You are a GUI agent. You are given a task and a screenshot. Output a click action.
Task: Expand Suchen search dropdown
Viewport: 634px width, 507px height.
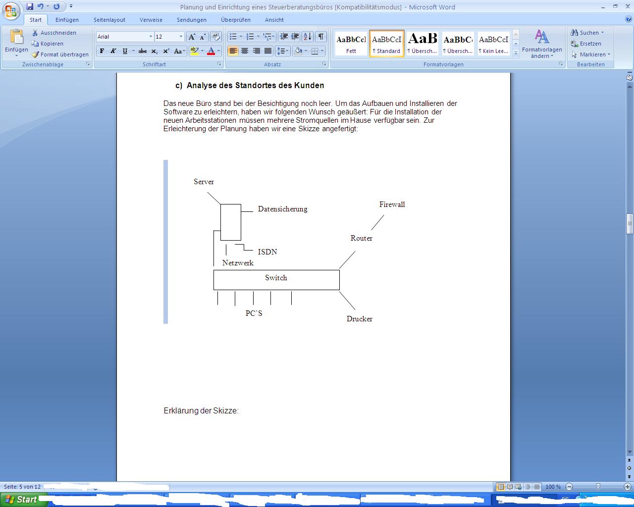tap(602, 33)
